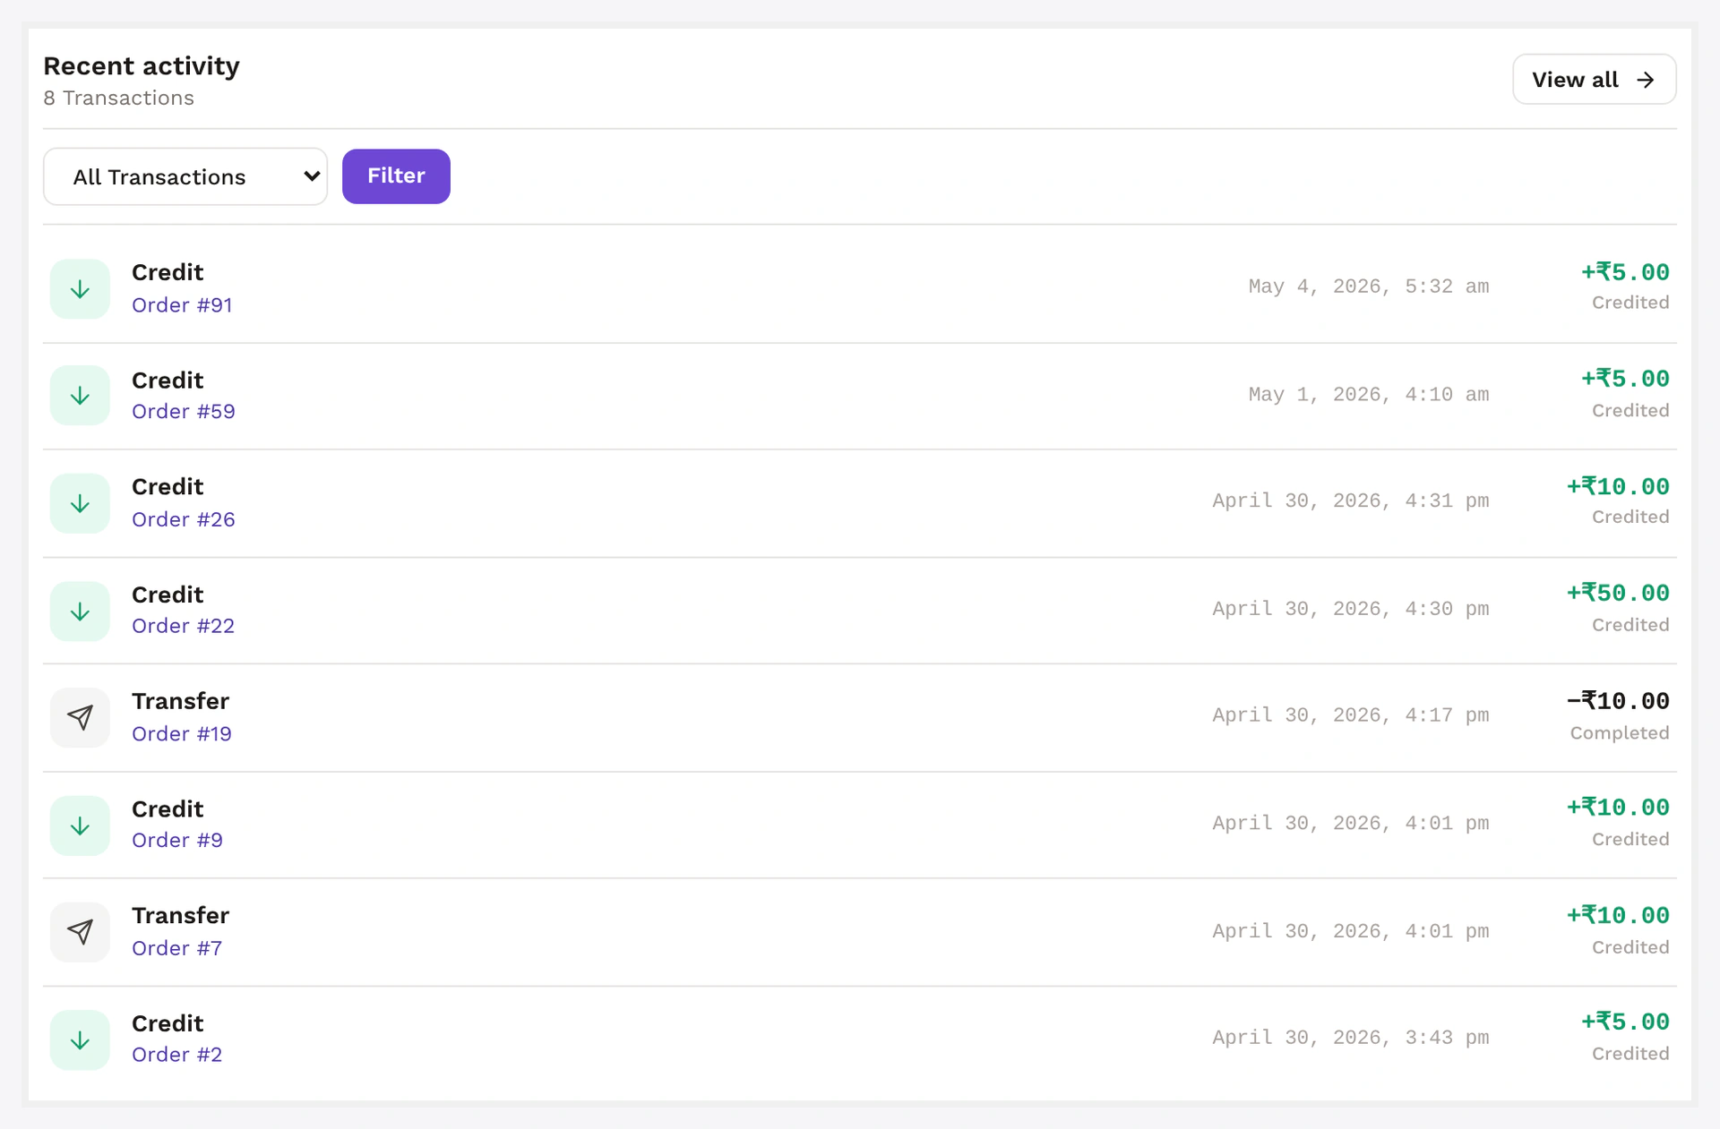1720x1129 pixels.
Task: Select the date April 30, 2026, 4:30 pm
Action: click(1351, 609)
